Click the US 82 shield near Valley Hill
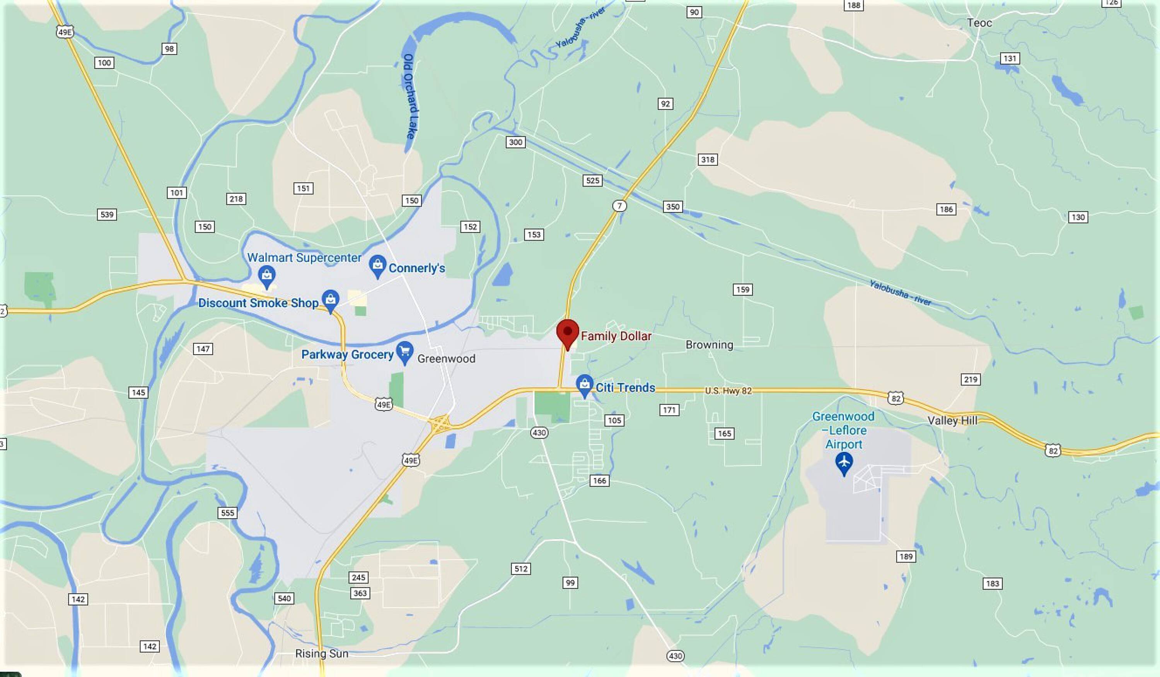Screen dimensions: 1160x677 [x=895, y=398]
